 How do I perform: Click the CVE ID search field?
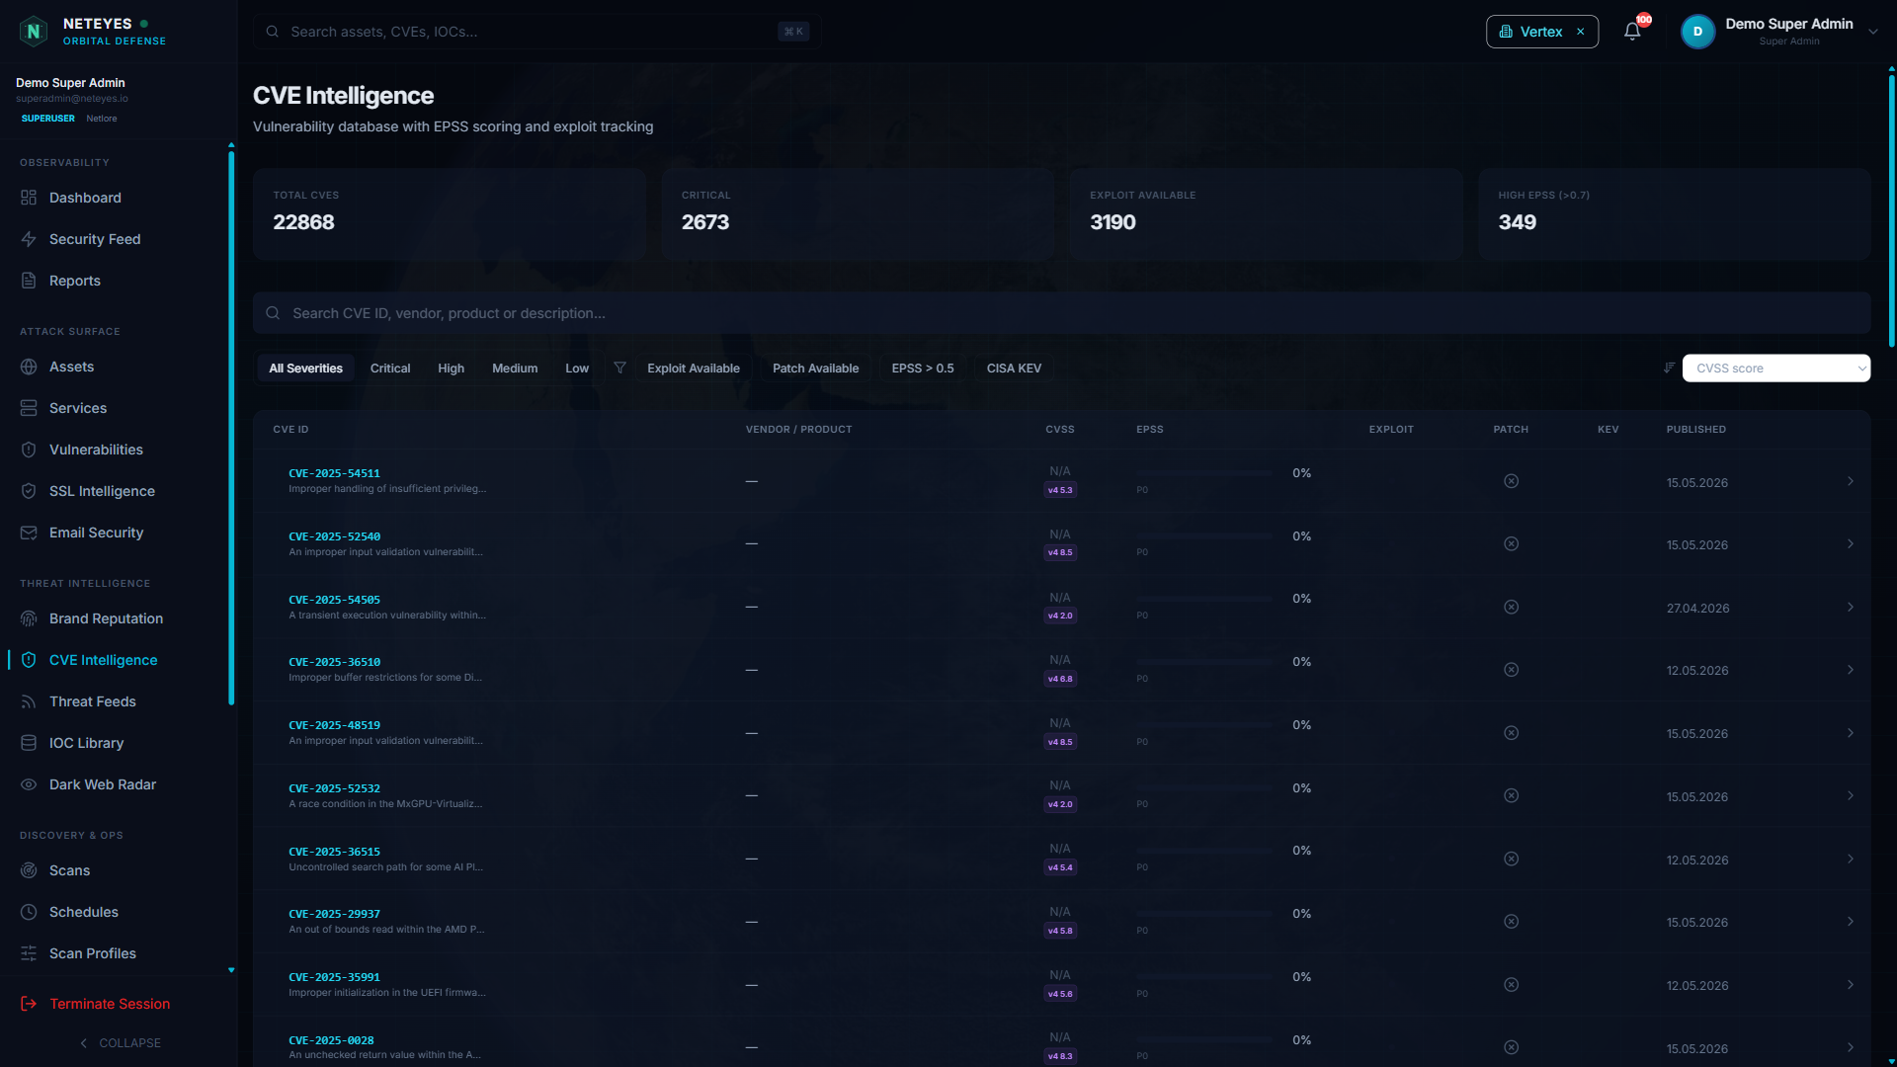1061,313
